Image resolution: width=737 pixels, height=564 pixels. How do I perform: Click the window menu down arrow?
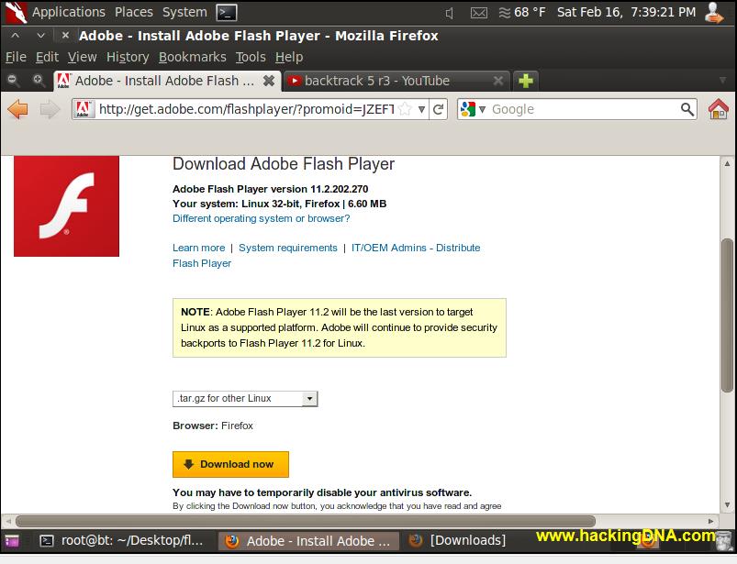pos(41,35)
